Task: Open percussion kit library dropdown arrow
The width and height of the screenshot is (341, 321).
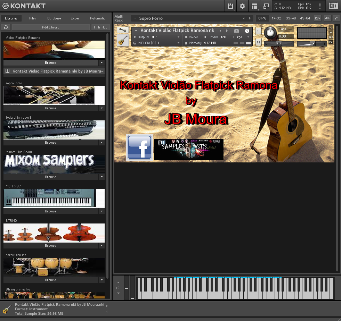Action: [102, 280]
